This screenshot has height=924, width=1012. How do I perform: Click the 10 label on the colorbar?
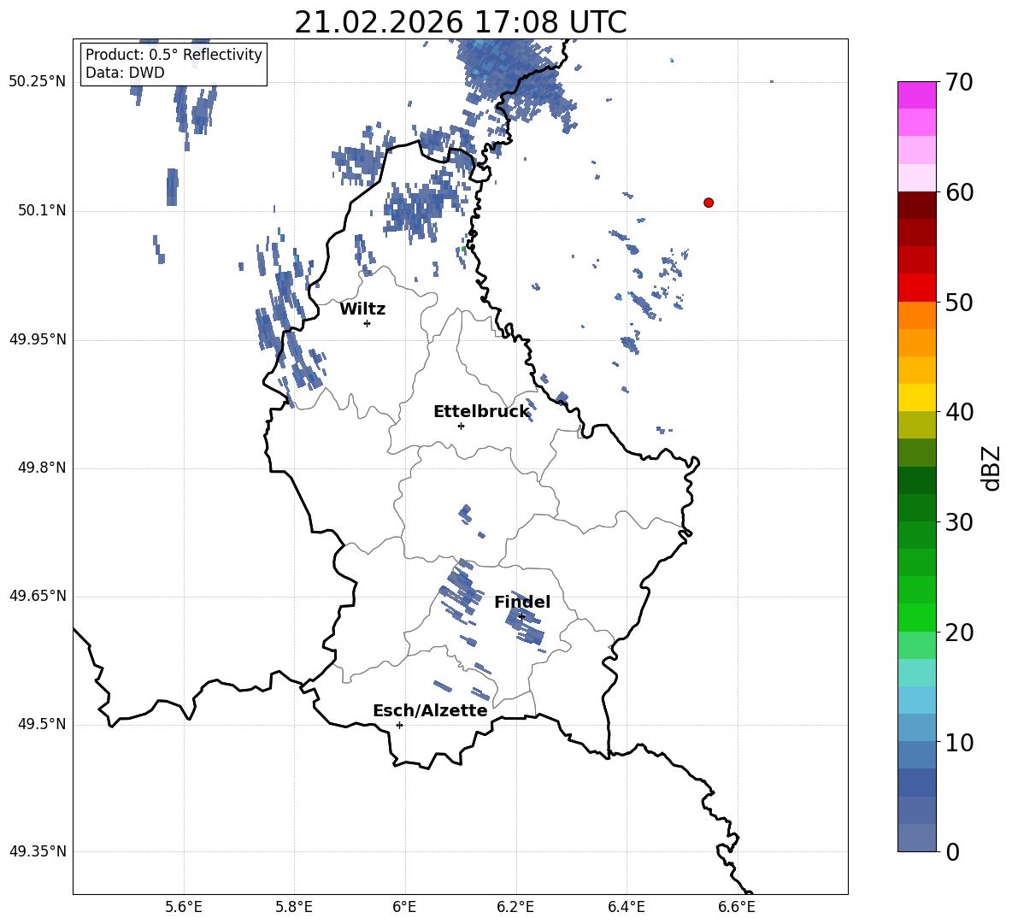[959, 742]
